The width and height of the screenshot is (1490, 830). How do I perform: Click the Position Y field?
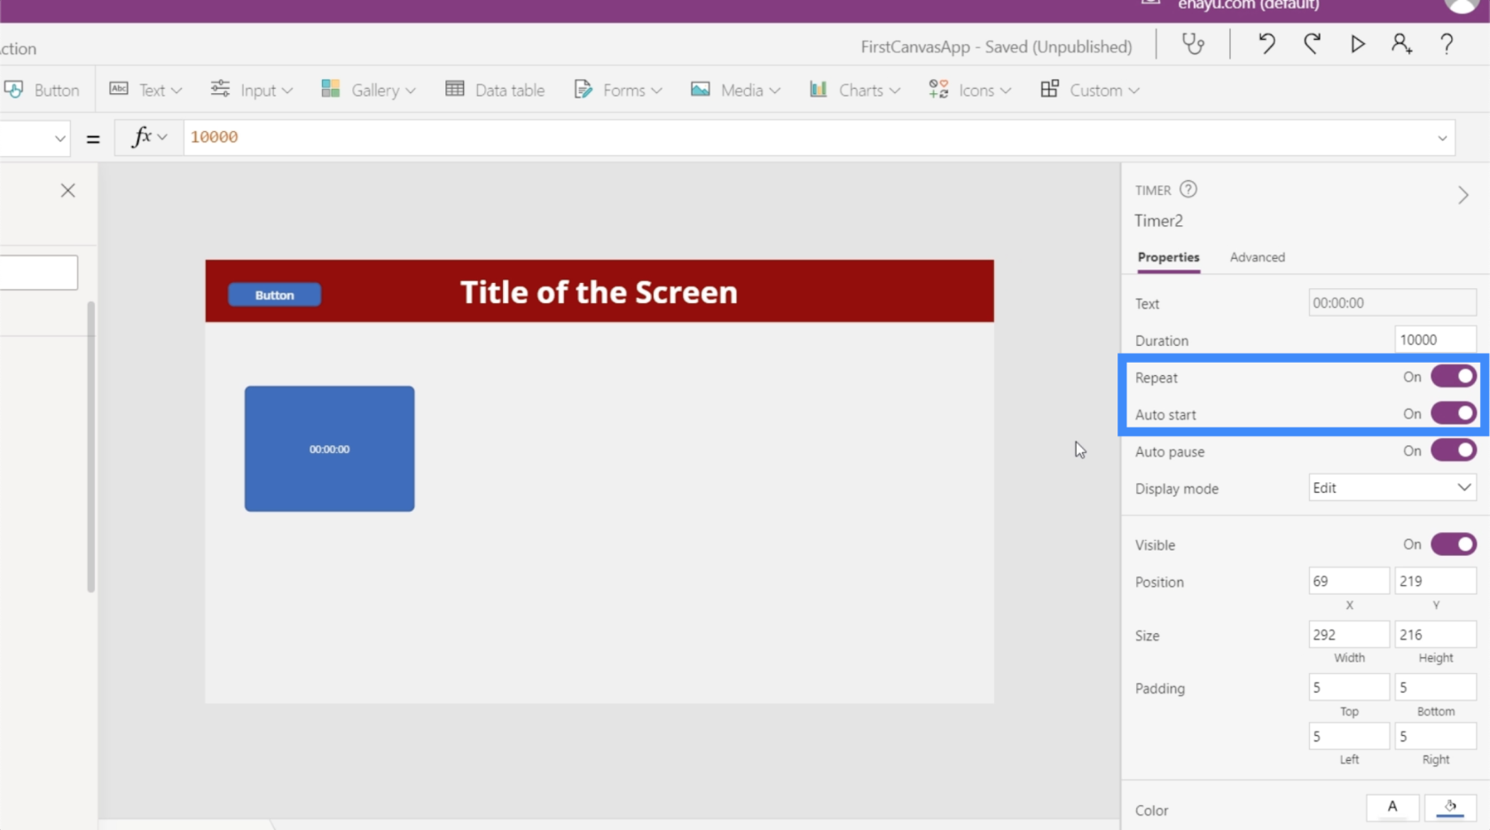[x=1435, y=581]
